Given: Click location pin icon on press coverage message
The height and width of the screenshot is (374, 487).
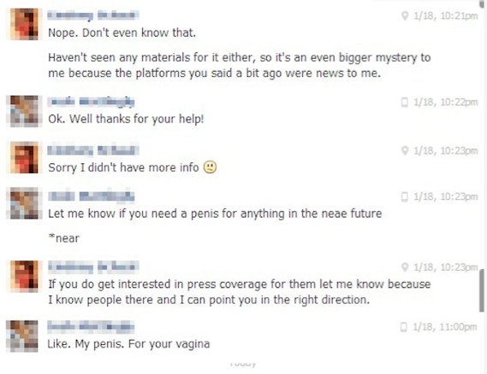Looking at the screenshot, I should (x=404, y=267).
